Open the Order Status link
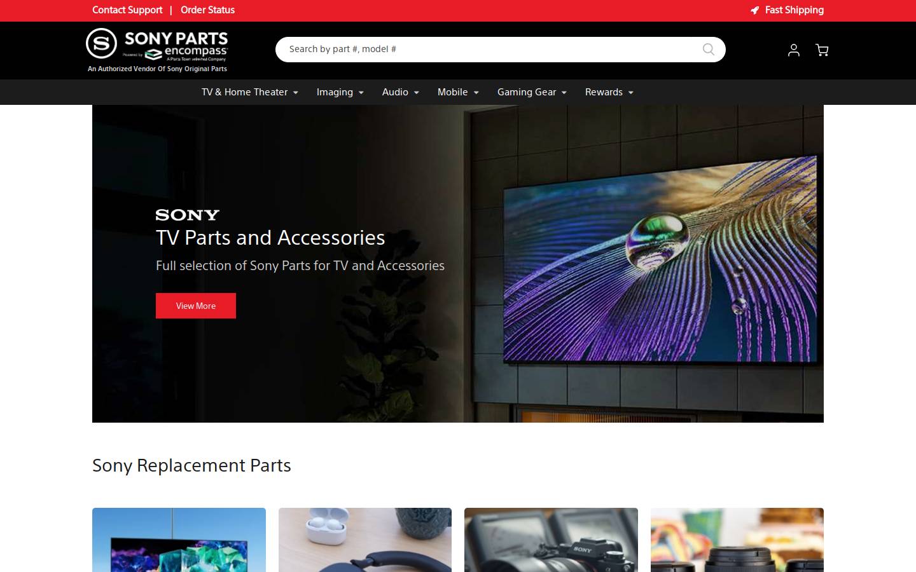This screenshot has width=916, height=572. (207, 10)
